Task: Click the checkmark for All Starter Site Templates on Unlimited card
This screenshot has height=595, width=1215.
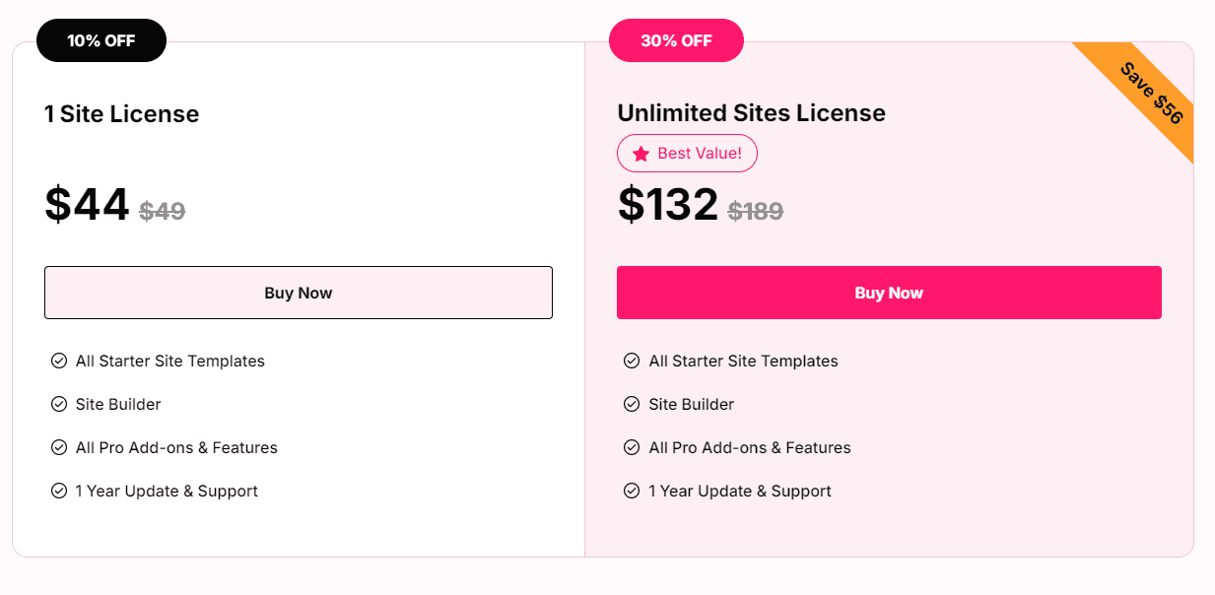Action: (x=632, y=362)
